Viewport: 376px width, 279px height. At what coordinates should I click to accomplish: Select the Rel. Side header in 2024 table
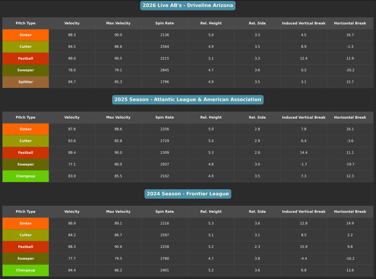(x=257, y=211)
